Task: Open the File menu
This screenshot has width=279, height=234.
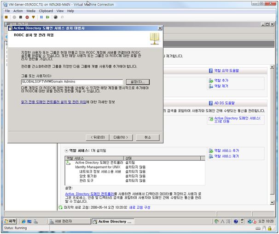Action: (7, 11)
